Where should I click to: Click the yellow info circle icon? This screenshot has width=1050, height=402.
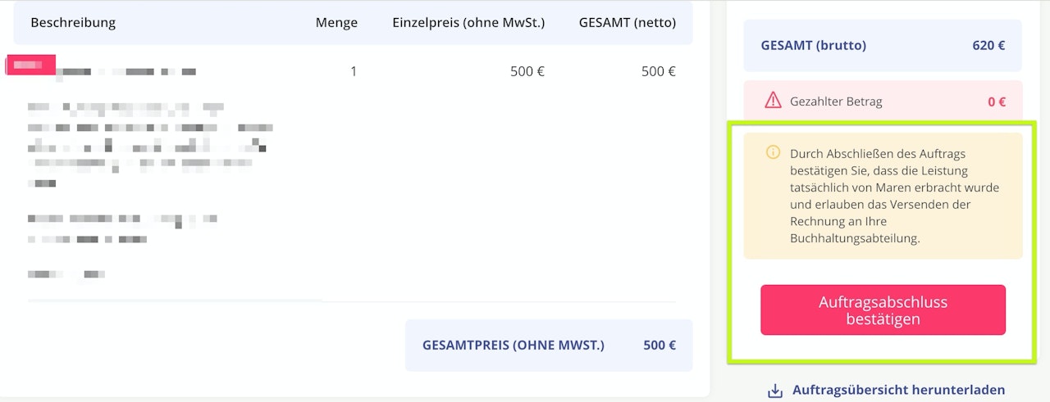pyautogui.click(x=773, y=152)
